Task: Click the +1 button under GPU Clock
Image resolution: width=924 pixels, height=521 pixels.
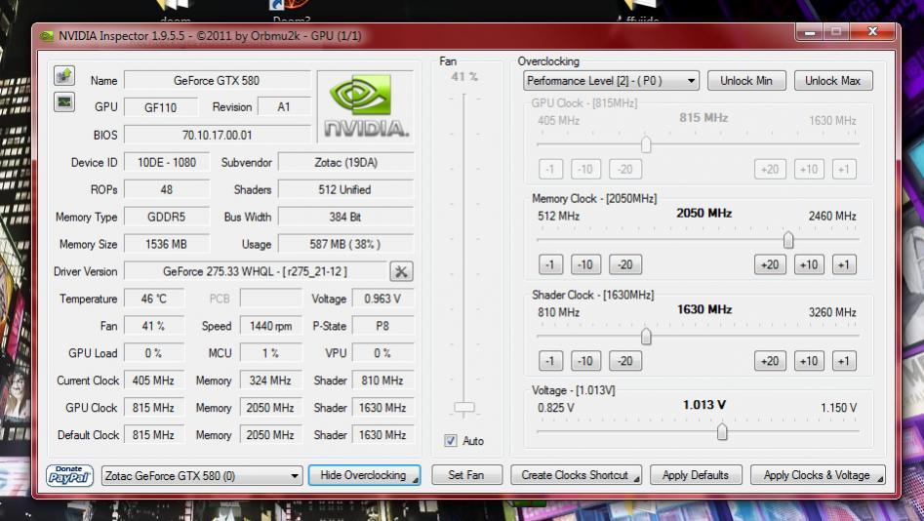Action: pyautogui.click(x=844, y=169)
